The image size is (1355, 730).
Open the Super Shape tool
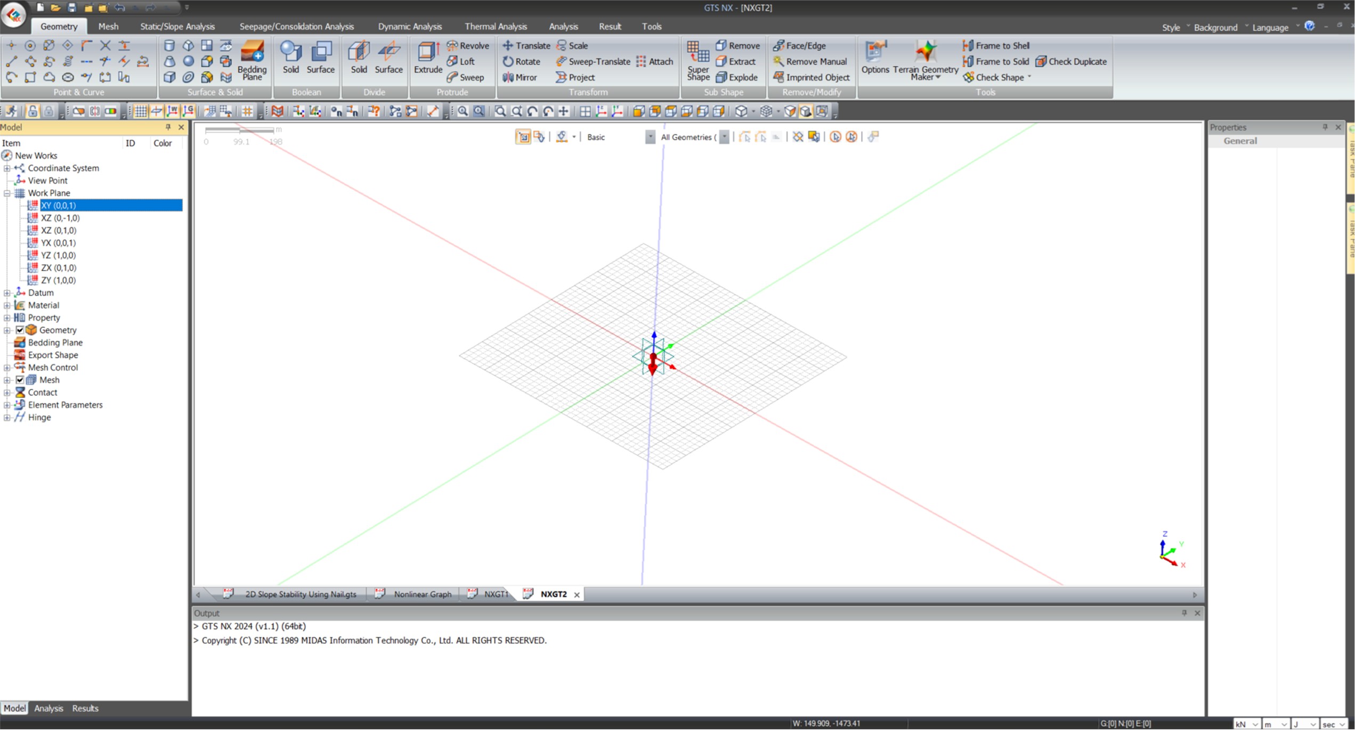(x=698, y=60)
